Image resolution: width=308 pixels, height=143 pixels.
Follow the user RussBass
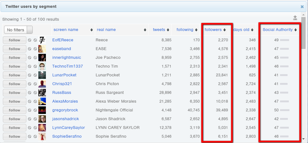14,93
